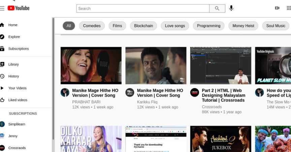Open Crossroads subscription link in sidebar

[x=17, y=148]
